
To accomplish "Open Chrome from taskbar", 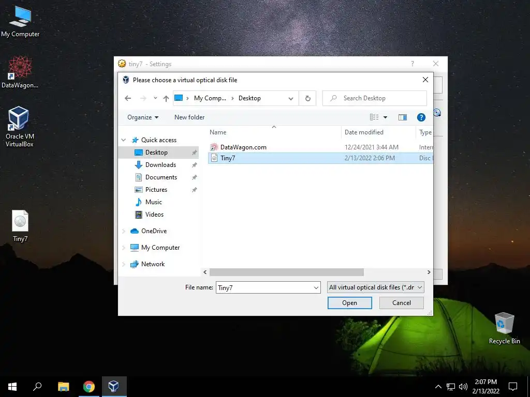I will (x=89, y=387).
